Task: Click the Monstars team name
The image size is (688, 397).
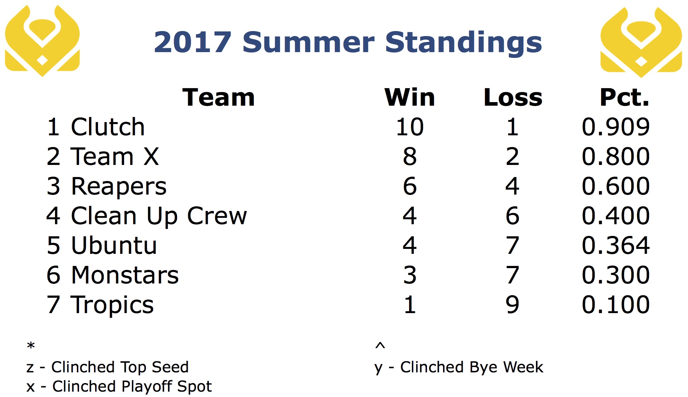Action: point(125,275)
